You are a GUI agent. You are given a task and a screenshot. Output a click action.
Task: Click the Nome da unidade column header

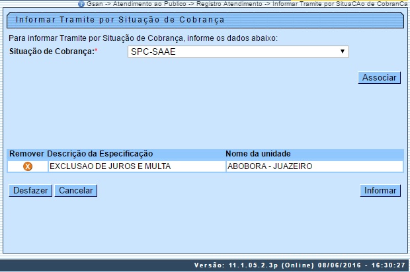pyautogui.click(x=258, y=154)
